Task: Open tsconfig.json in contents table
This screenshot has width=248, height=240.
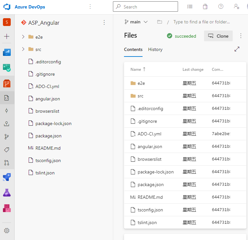Action: click(x=150, y=210)
